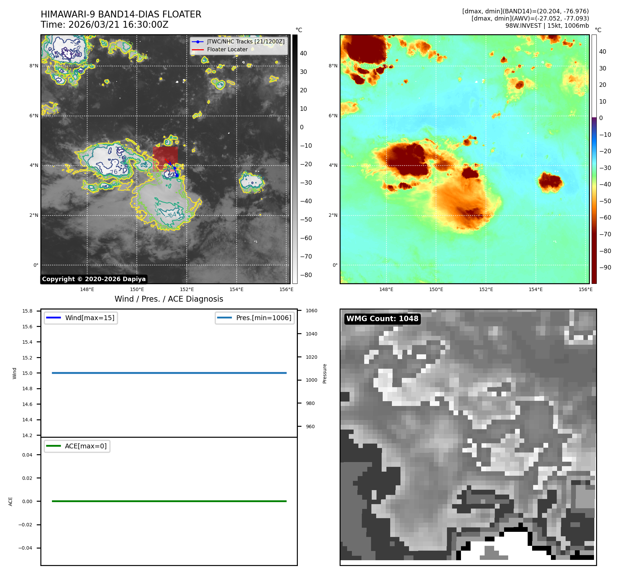The image size is (620, 578).
Task: Click the -76 contour label on grayscale map
Action: pyautogui.click(x=113, y=172)
